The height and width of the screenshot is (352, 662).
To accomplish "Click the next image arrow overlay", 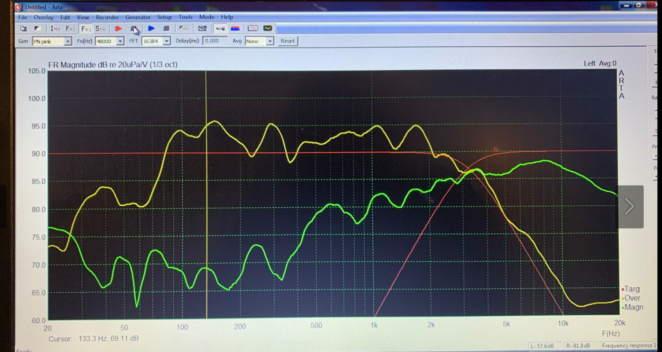I will coord(630,206).
